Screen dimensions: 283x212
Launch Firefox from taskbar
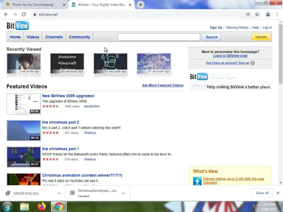42,206
